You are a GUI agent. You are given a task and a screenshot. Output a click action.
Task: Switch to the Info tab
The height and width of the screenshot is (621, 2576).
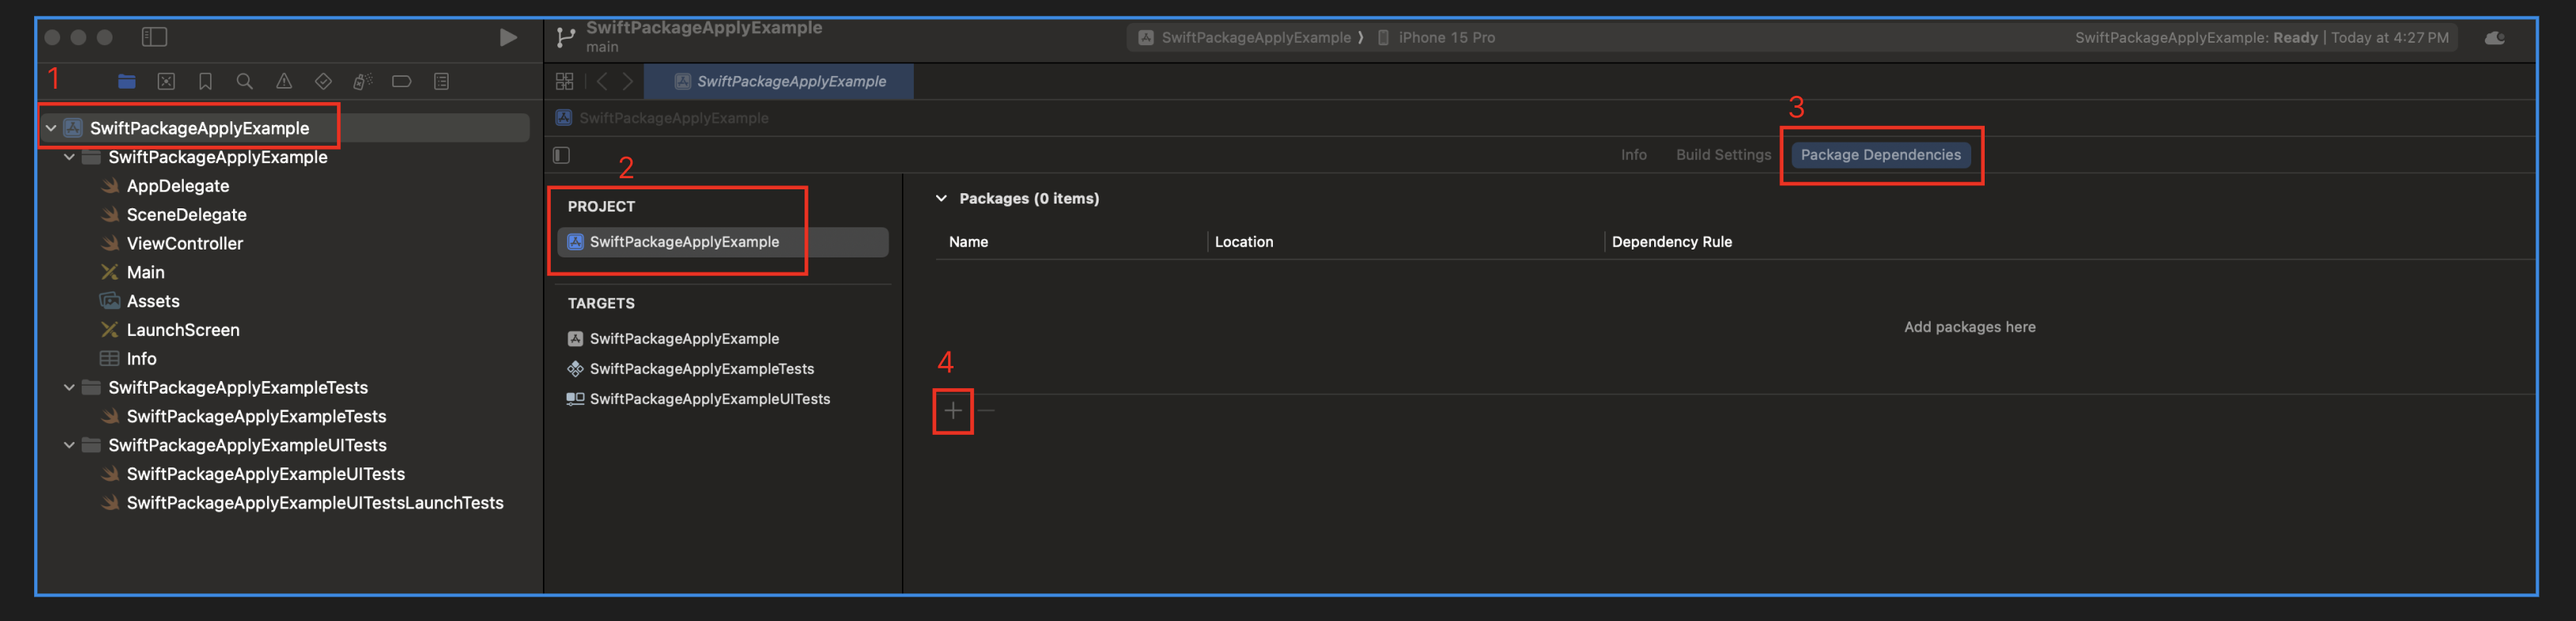click(x=1633, y=155)
